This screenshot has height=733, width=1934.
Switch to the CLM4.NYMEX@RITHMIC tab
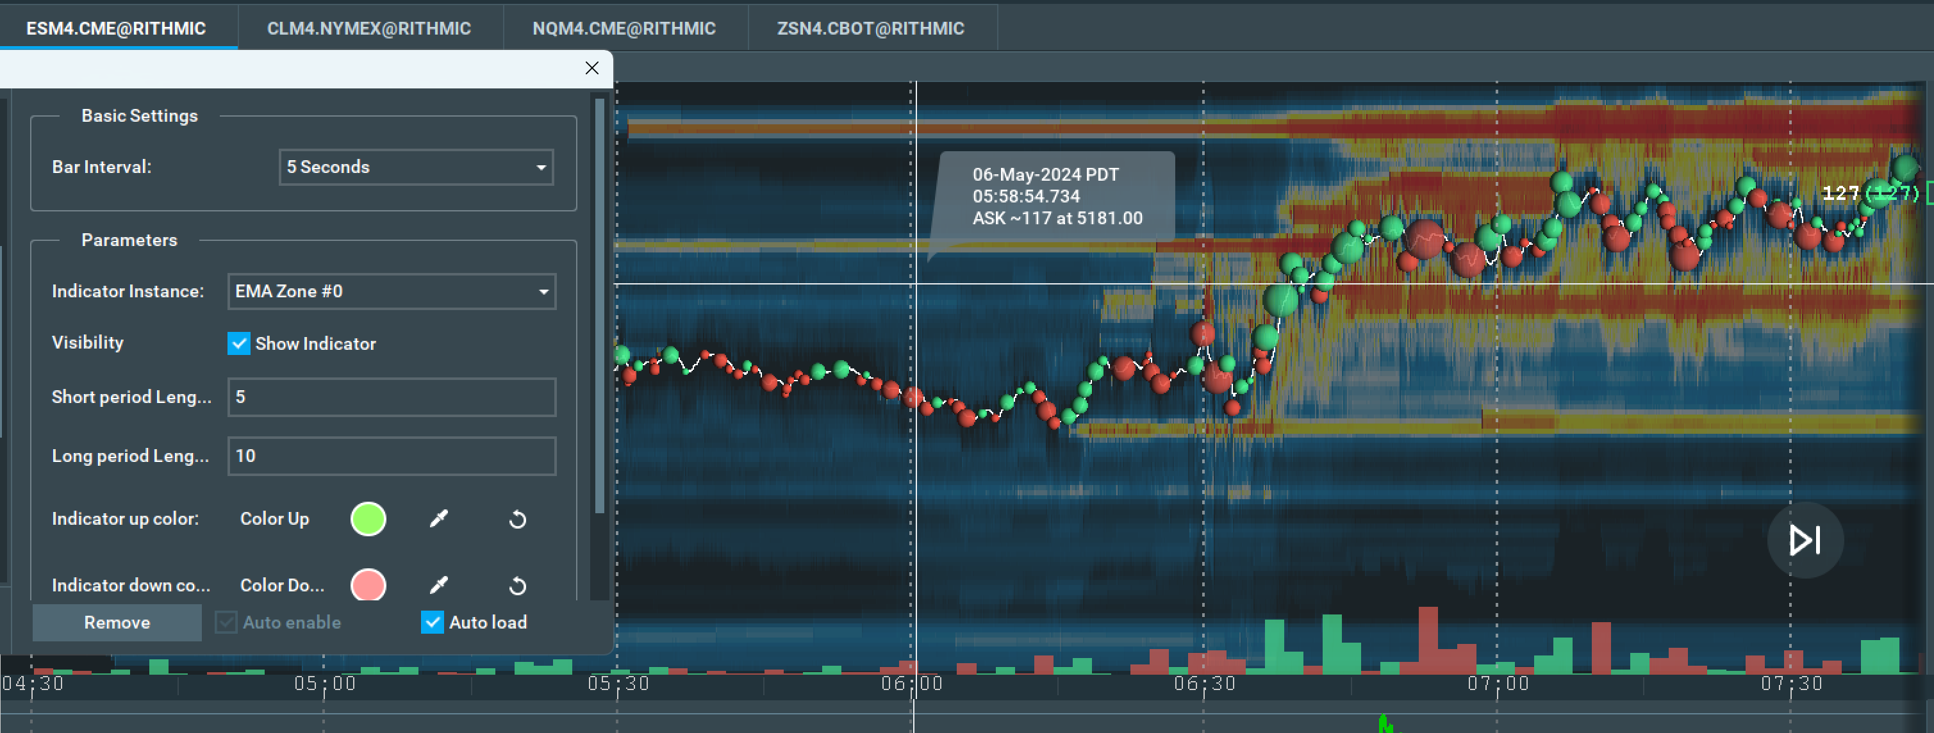tap(368, 29)
